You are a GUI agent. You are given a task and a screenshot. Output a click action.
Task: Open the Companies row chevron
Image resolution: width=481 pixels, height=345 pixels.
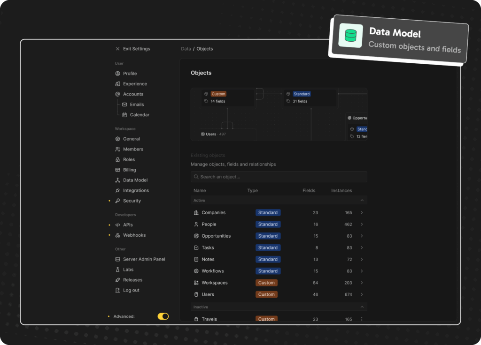tap(362, 213)
